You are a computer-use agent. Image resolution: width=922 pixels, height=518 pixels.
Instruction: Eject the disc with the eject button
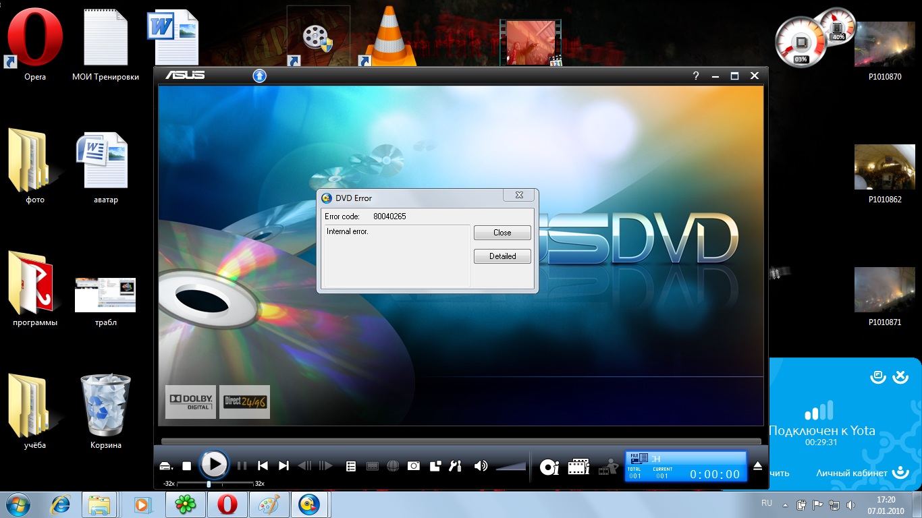(757, 466)
